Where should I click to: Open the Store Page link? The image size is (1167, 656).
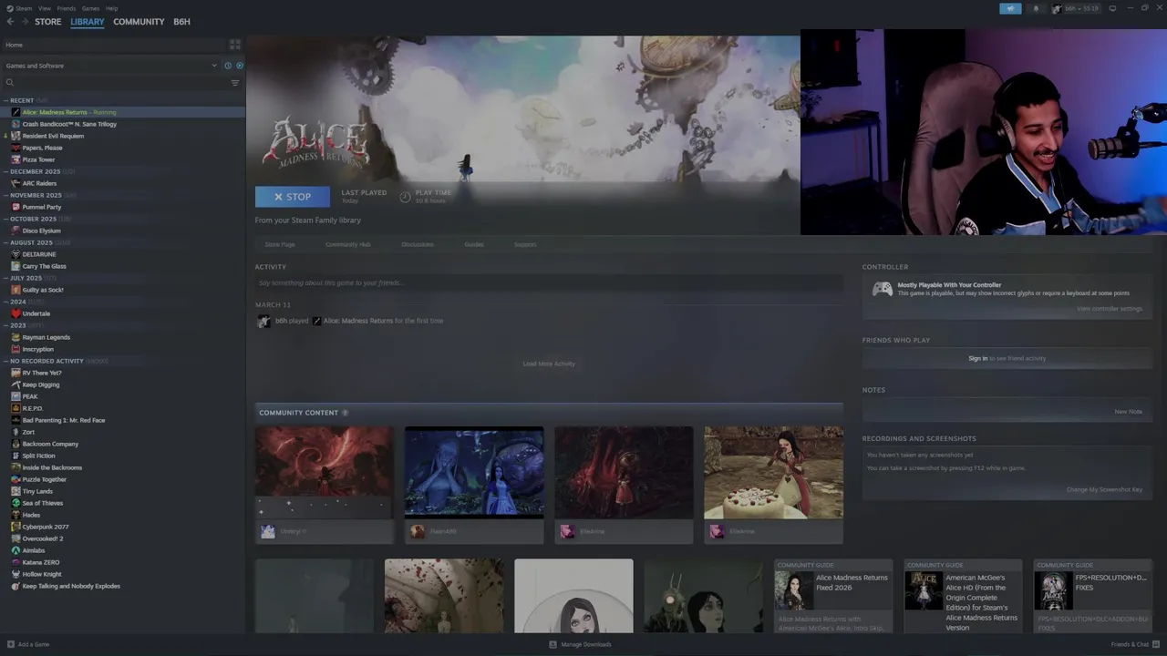click(280, 244)
